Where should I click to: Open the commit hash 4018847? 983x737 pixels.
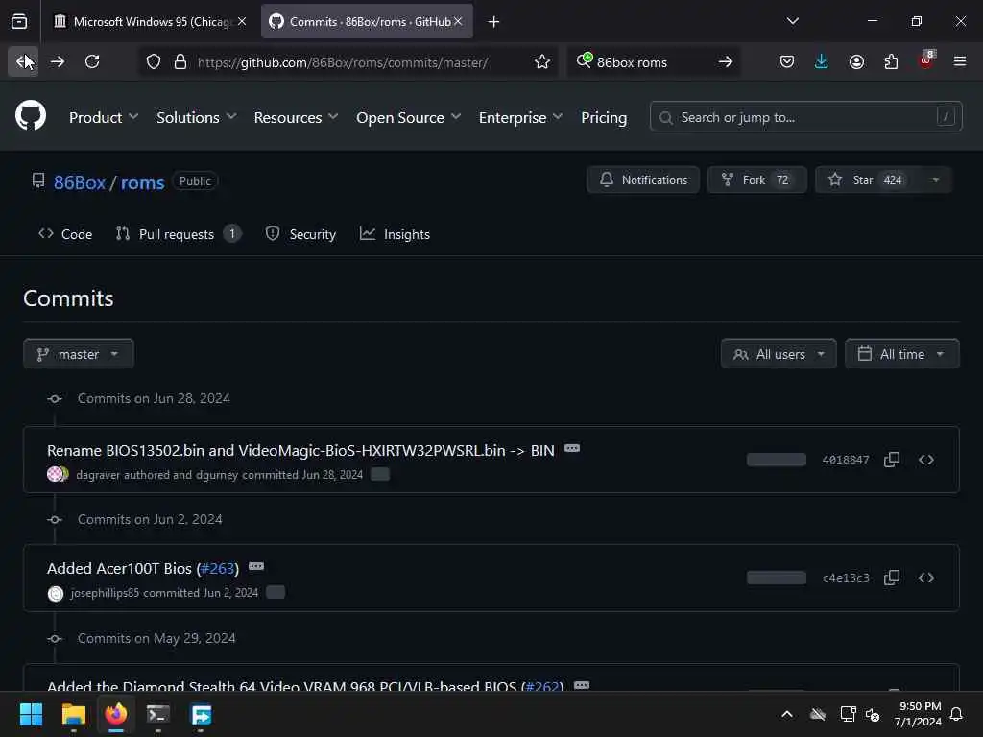pyautogui.click(x=846, y=460)
